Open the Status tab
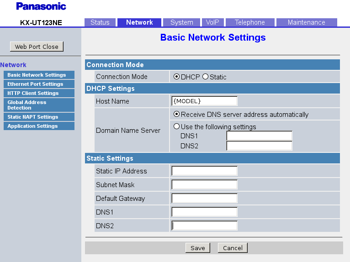 100,22
